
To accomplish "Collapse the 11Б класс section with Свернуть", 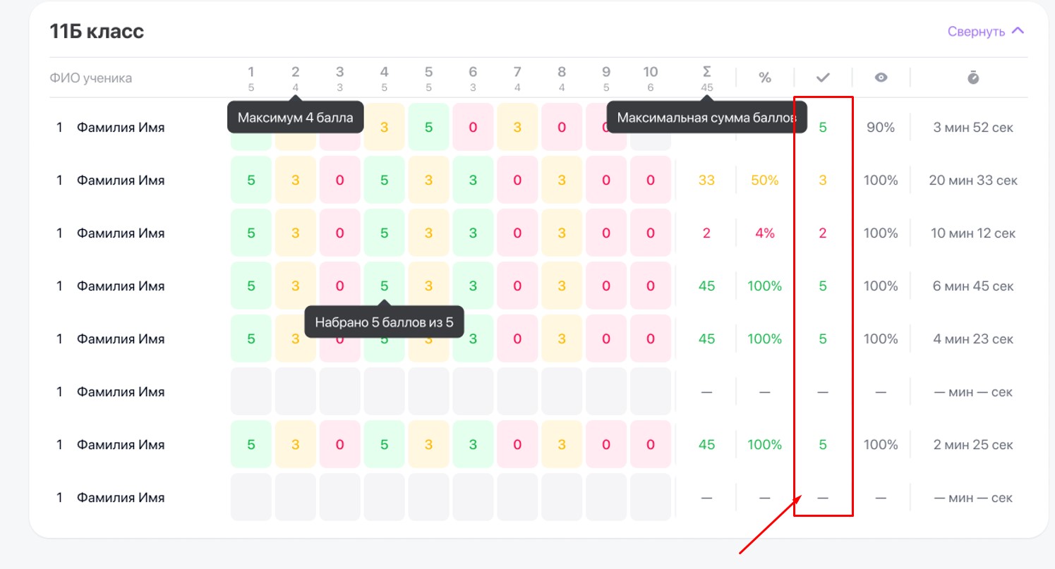I will point(985,31).
